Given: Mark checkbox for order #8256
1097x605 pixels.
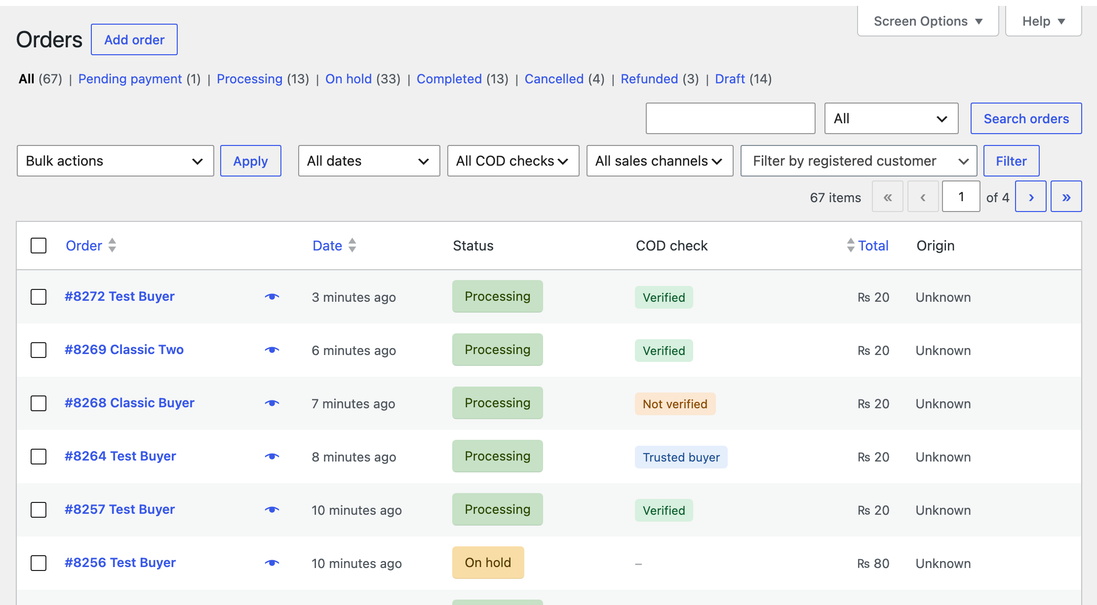Looking at the screenshot, I should [39, 563].
